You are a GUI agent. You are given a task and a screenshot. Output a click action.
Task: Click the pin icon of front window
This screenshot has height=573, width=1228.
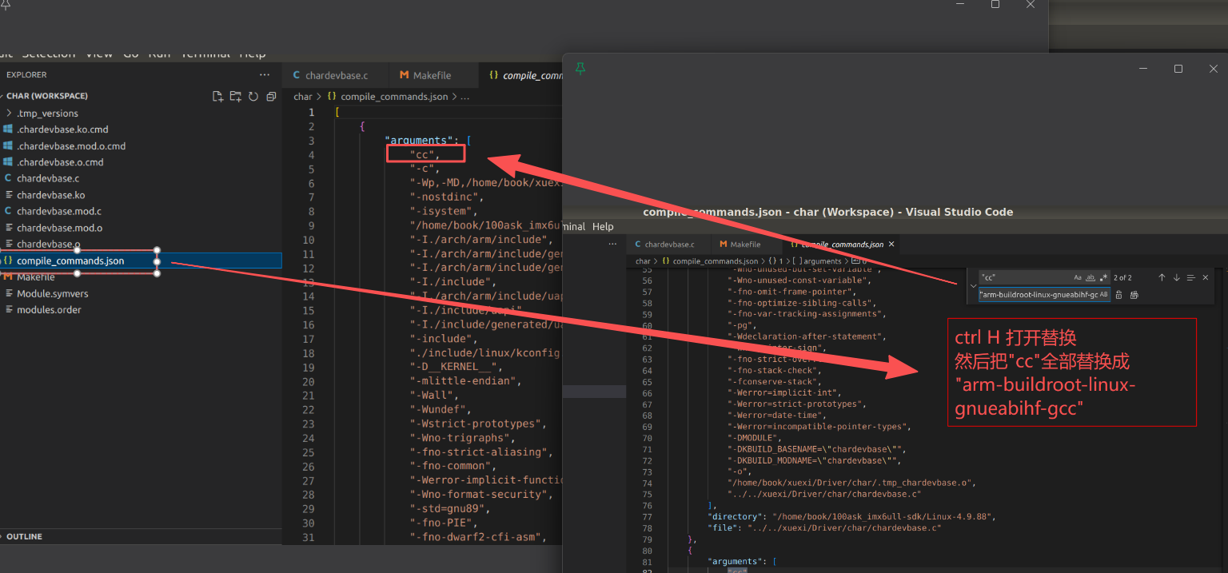coord(580,70)
